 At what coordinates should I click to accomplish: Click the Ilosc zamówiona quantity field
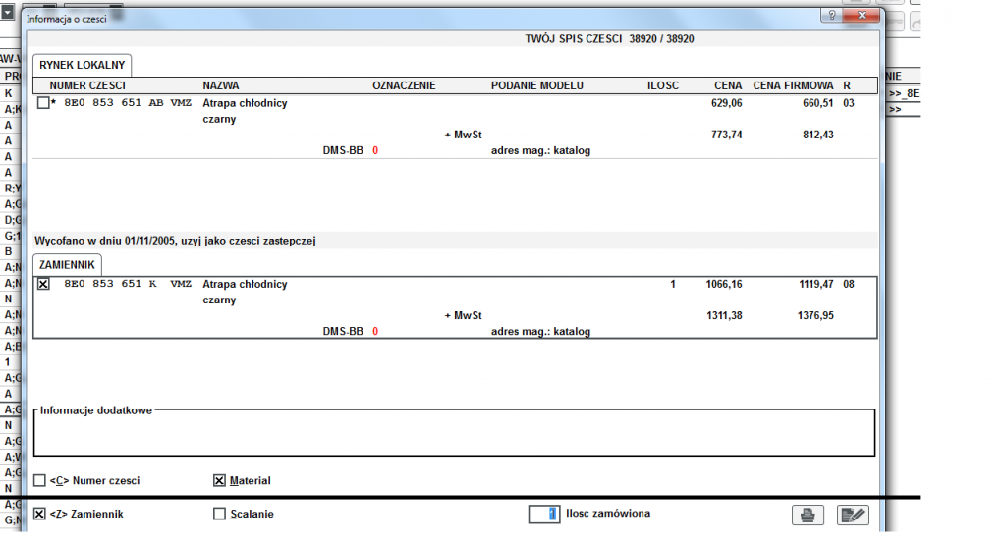[544, 514]
